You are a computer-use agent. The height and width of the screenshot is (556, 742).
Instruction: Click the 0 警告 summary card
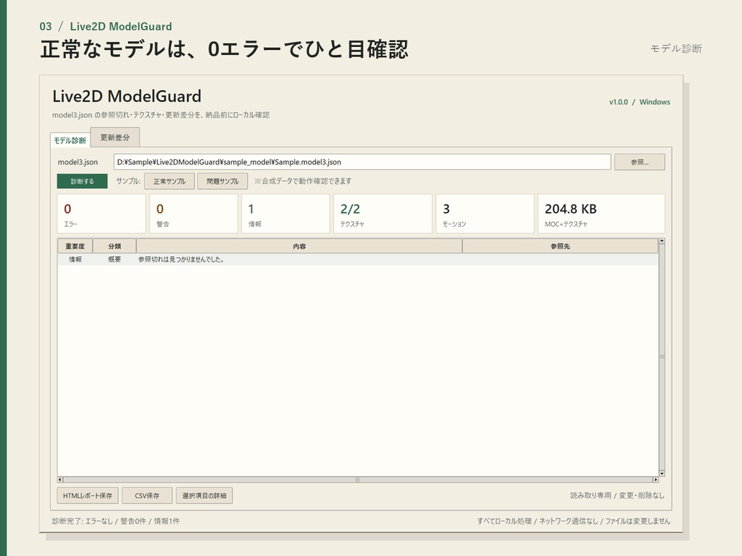[193, 214]
